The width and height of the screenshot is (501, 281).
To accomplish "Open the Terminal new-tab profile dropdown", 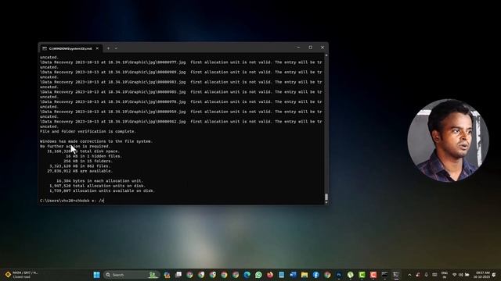I will point(116,48).
